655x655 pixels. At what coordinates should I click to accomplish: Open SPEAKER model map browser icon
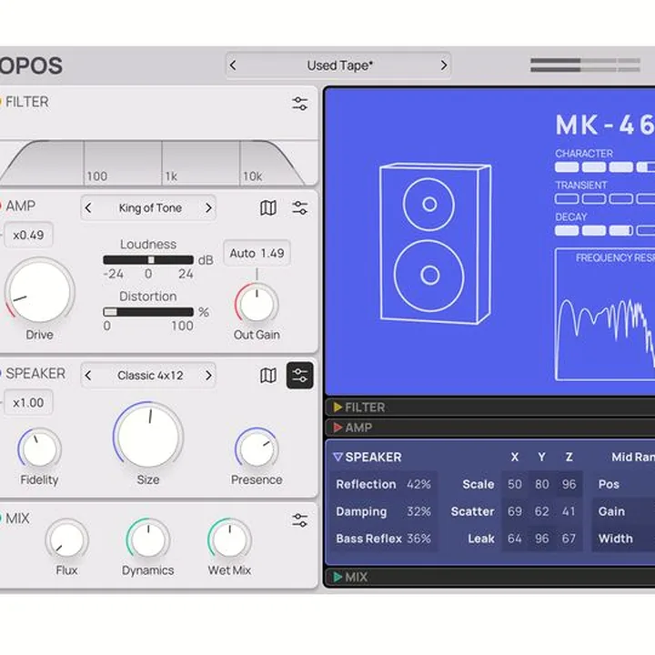[268, 375]
